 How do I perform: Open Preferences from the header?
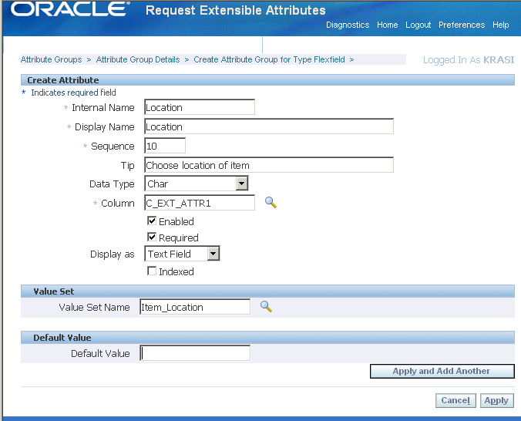(x=462, y=25)
